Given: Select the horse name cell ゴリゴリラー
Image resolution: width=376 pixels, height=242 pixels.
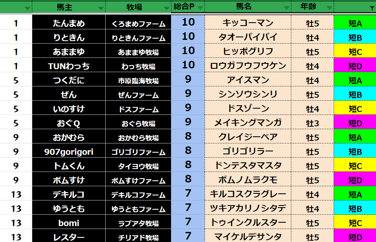Looking at the screenshot, I should pos(248,151).
